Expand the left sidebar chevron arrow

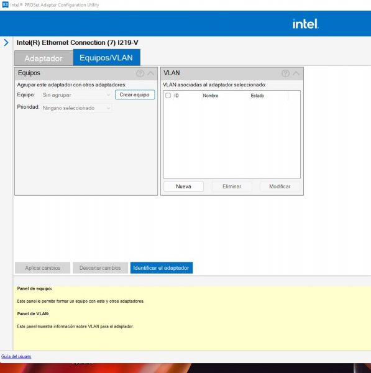[6, 43]
